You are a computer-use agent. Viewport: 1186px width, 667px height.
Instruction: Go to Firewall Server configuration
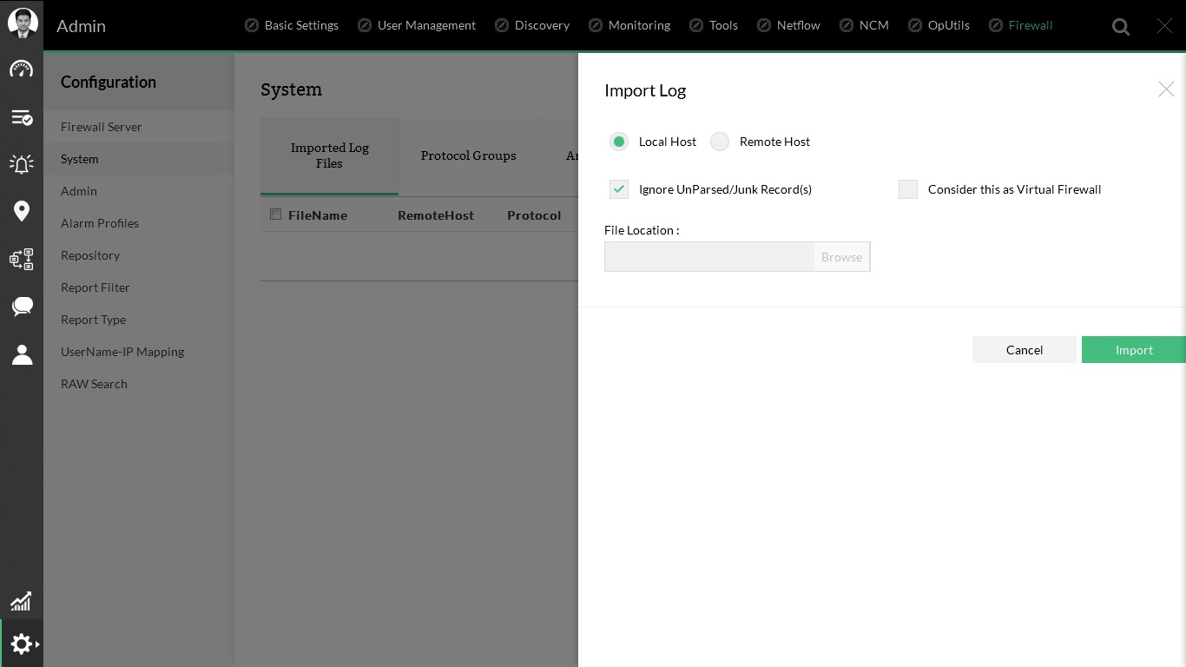point(139,127)
